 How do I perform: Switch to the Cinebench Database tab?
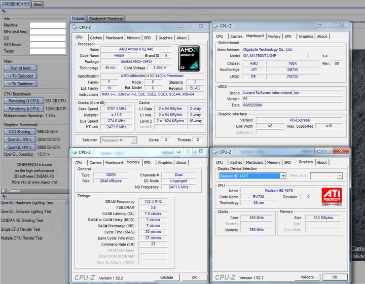click(x=105, y=19)
